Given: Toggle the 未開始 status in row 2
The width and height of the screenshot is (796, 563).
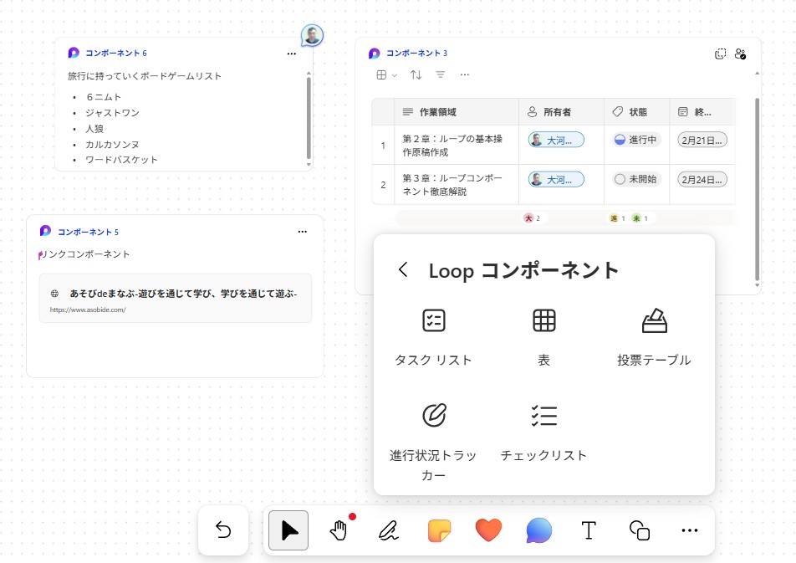Looking at the screenshot, I should click(635, 179).
